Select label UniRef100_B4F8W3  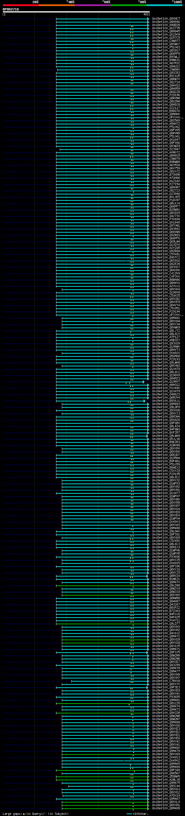[166, 429]
